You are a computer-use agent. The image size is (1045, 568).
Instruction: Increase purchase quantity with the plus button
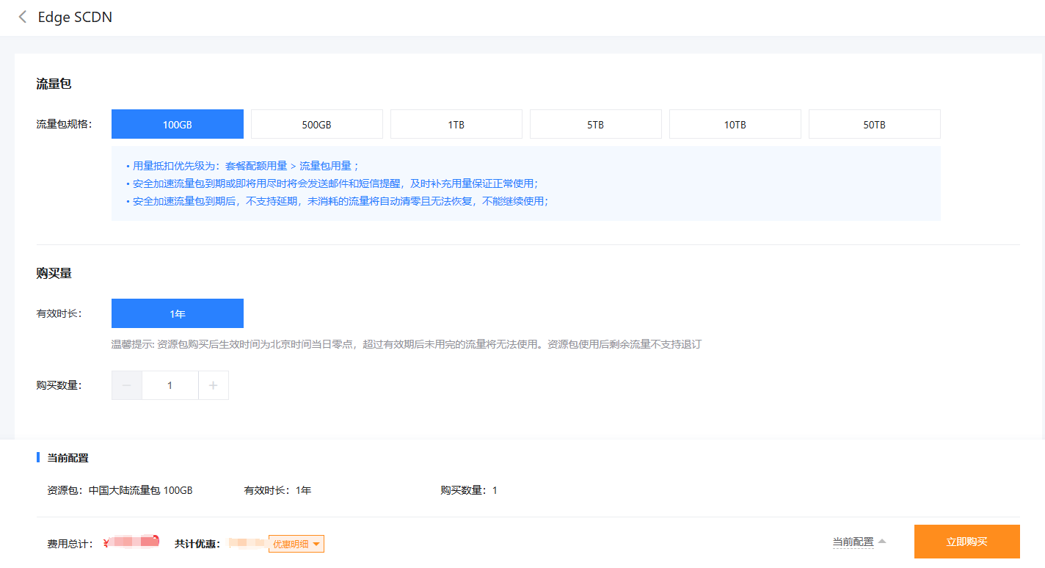tap(214, 385)
